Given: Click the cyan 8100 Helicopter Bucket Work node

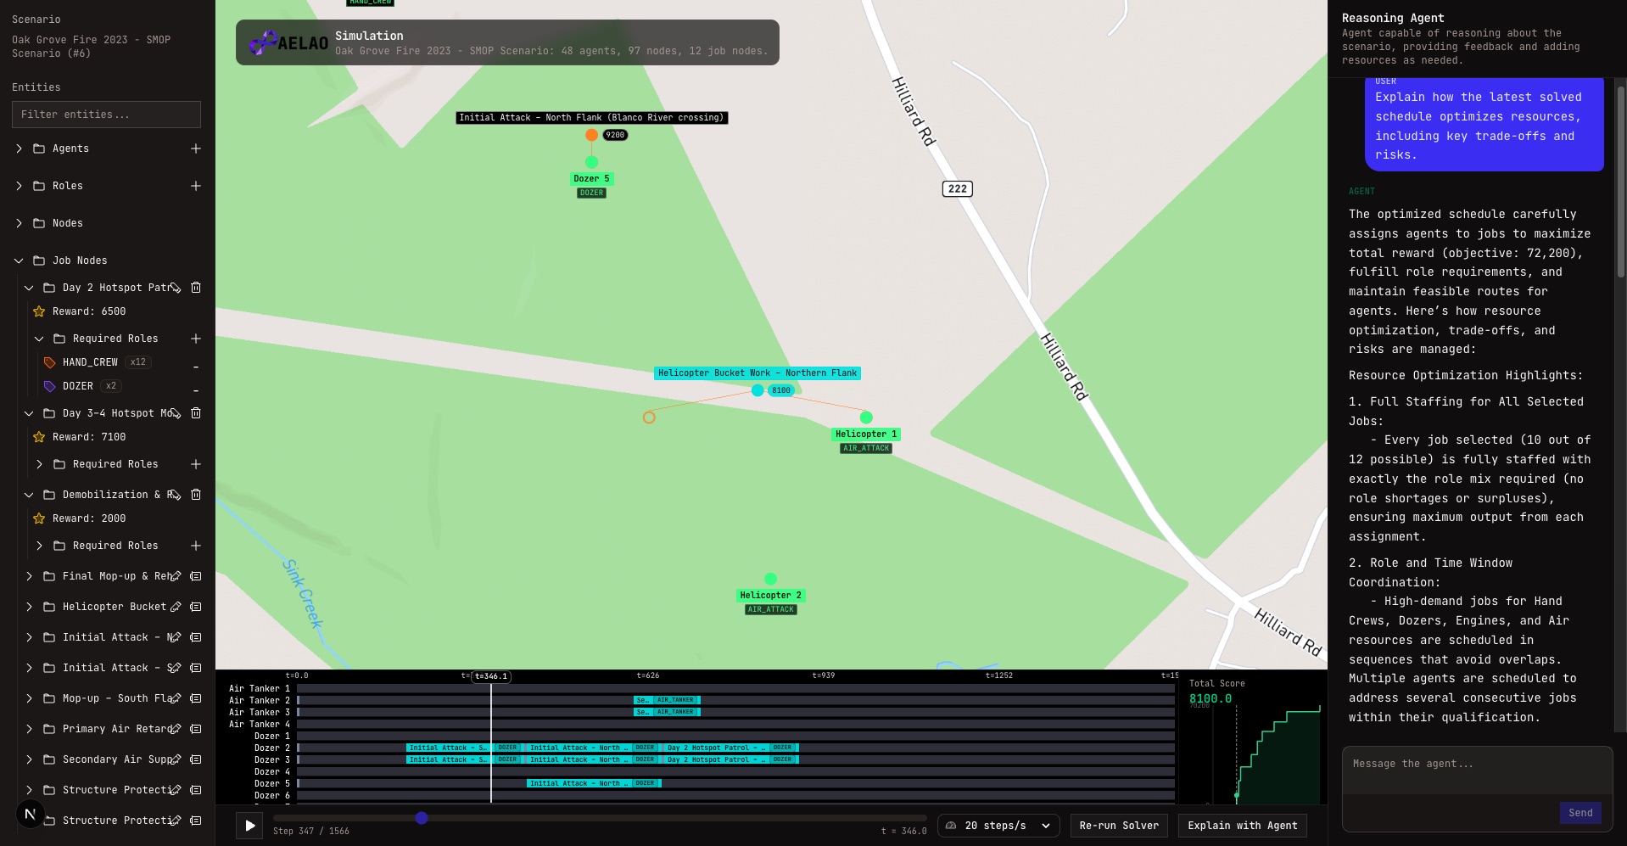Looking at the screenshot, I should (x=758, y=390).
